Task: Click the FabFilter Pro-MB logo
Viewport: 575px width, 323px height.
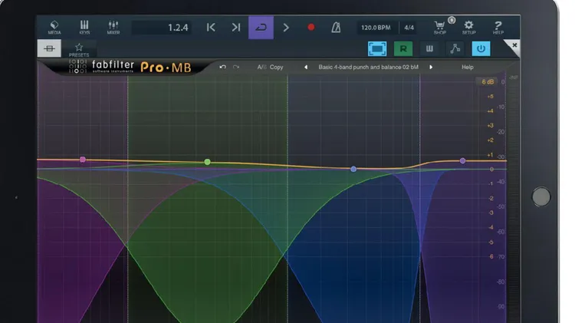Action: [x=130, y=67]
